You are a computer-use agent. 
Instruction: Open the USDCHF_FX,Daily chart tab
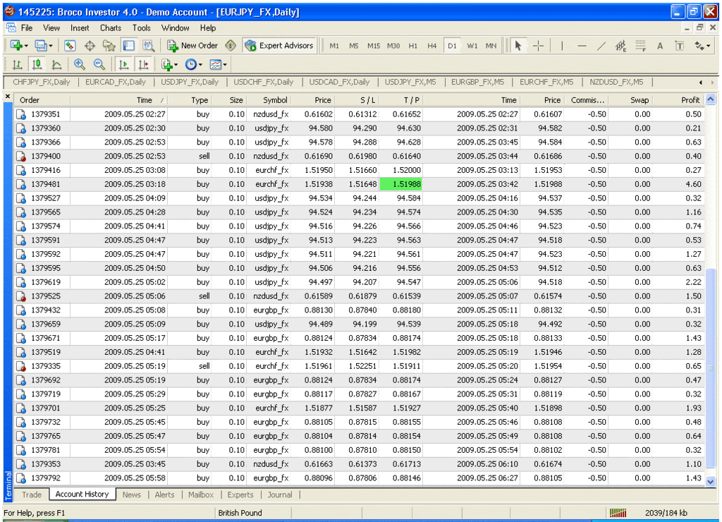264,82
